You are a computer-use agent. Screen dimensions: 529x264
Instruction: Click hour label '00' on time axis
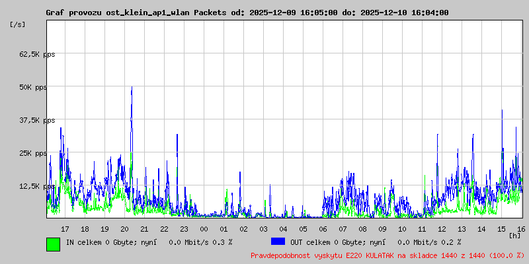[204, 229]
